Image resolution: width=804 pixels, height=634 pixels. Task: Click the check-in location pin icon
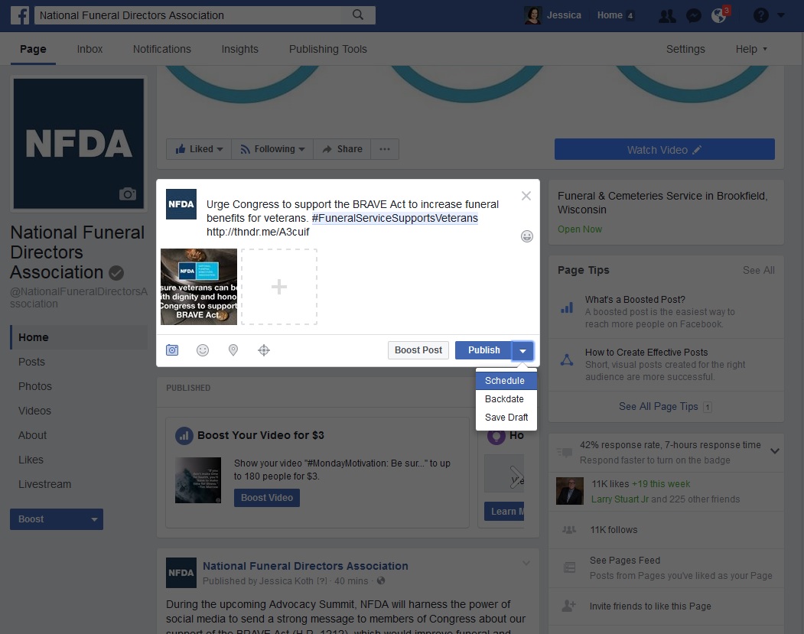233,350
